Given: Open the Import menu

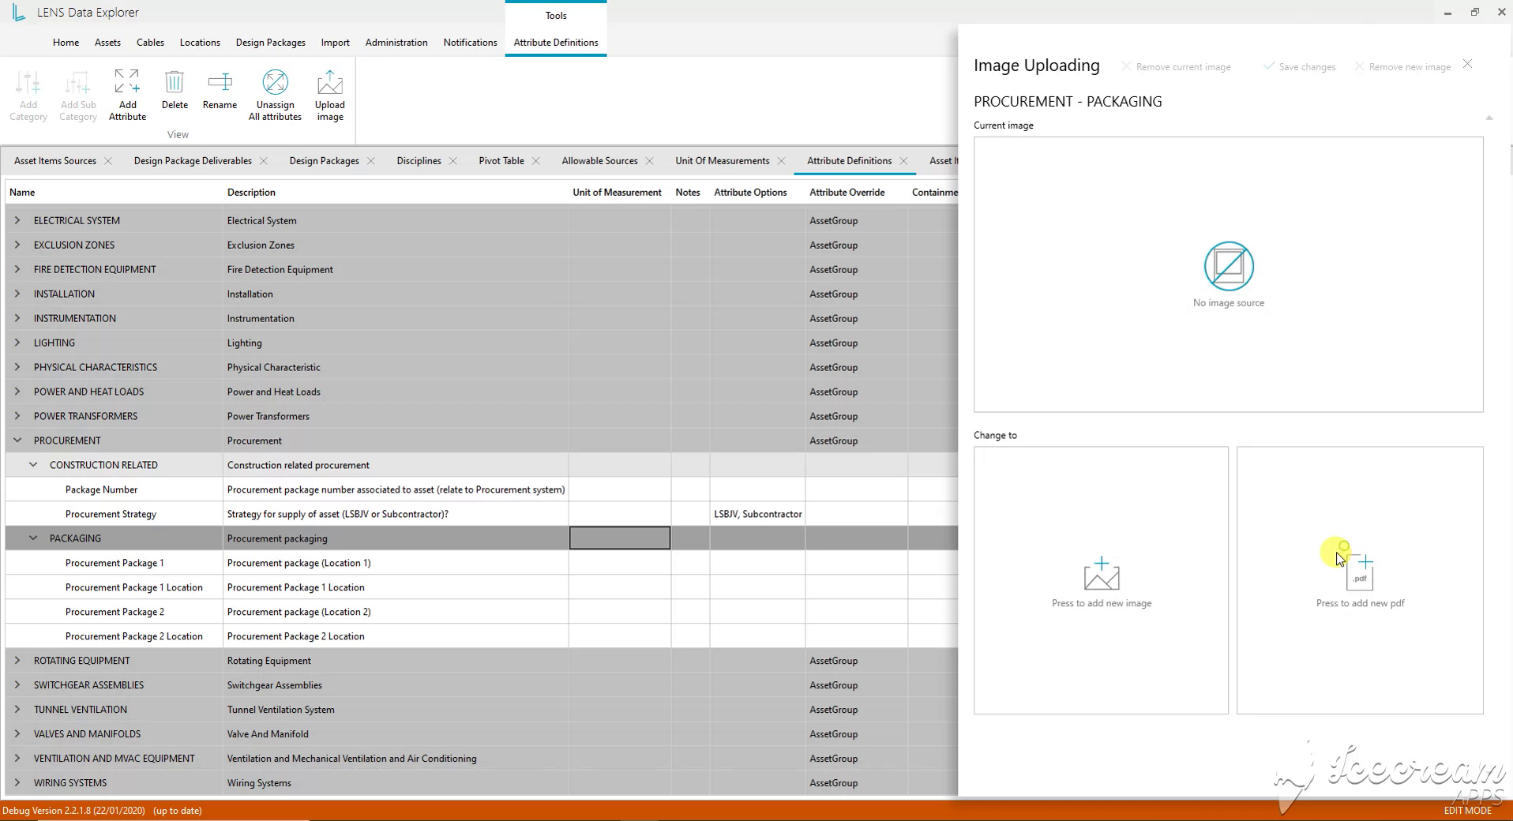Looking at the screenshot, I should tap(336, 43).
